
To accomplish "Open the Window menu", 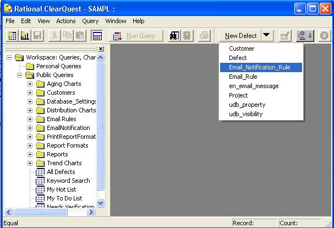I will coord(116,21).
